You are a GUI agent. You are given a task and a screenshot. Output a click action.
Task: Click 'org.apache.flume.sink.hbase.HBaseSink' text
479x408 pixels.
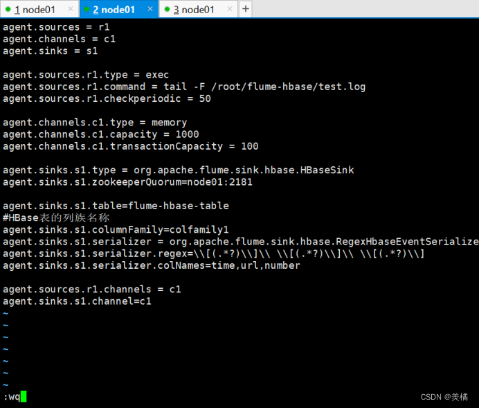point(244,170)
